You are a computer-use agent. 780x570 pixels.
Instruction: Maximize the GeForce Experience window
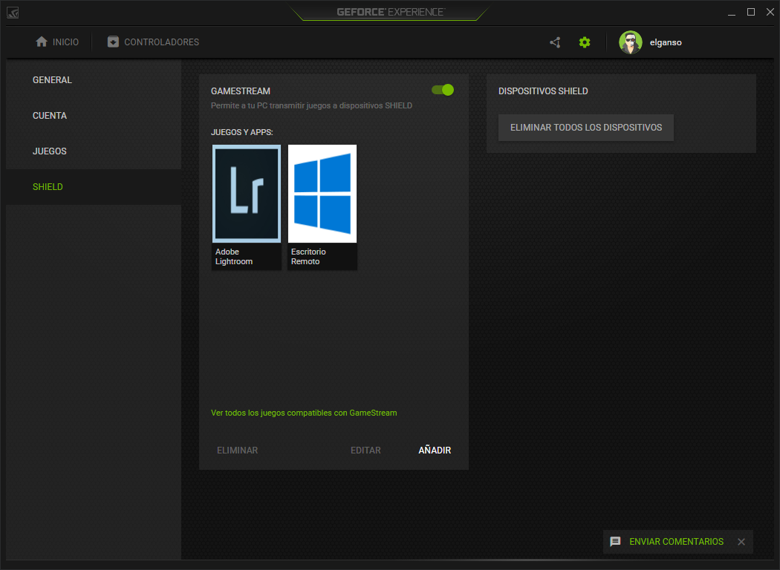coord(751,12)
